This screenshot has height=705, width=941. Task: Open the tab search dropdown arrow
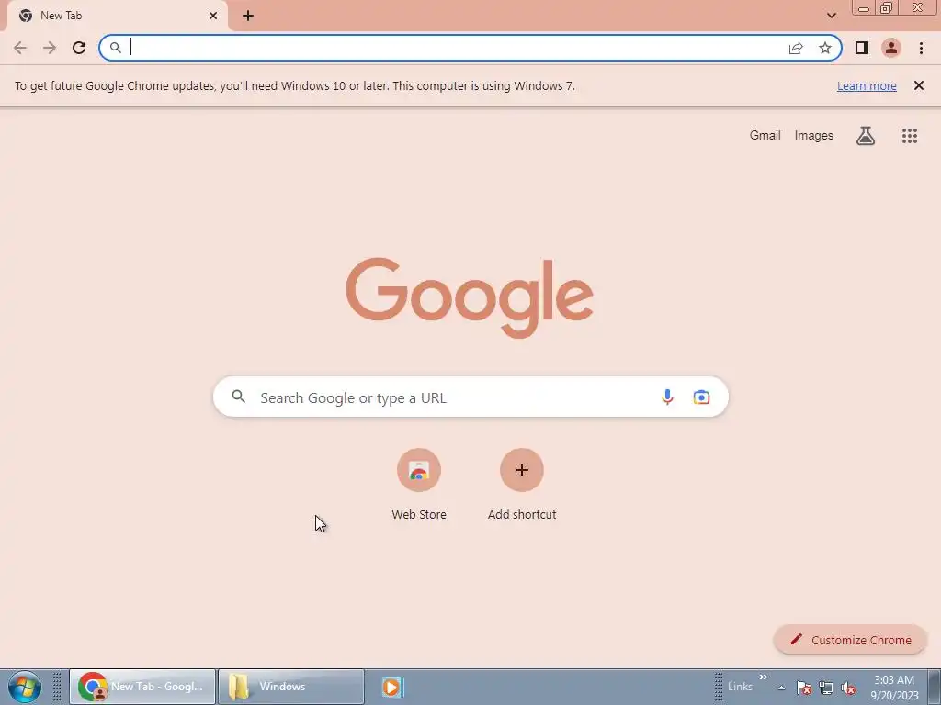point(831,16)
